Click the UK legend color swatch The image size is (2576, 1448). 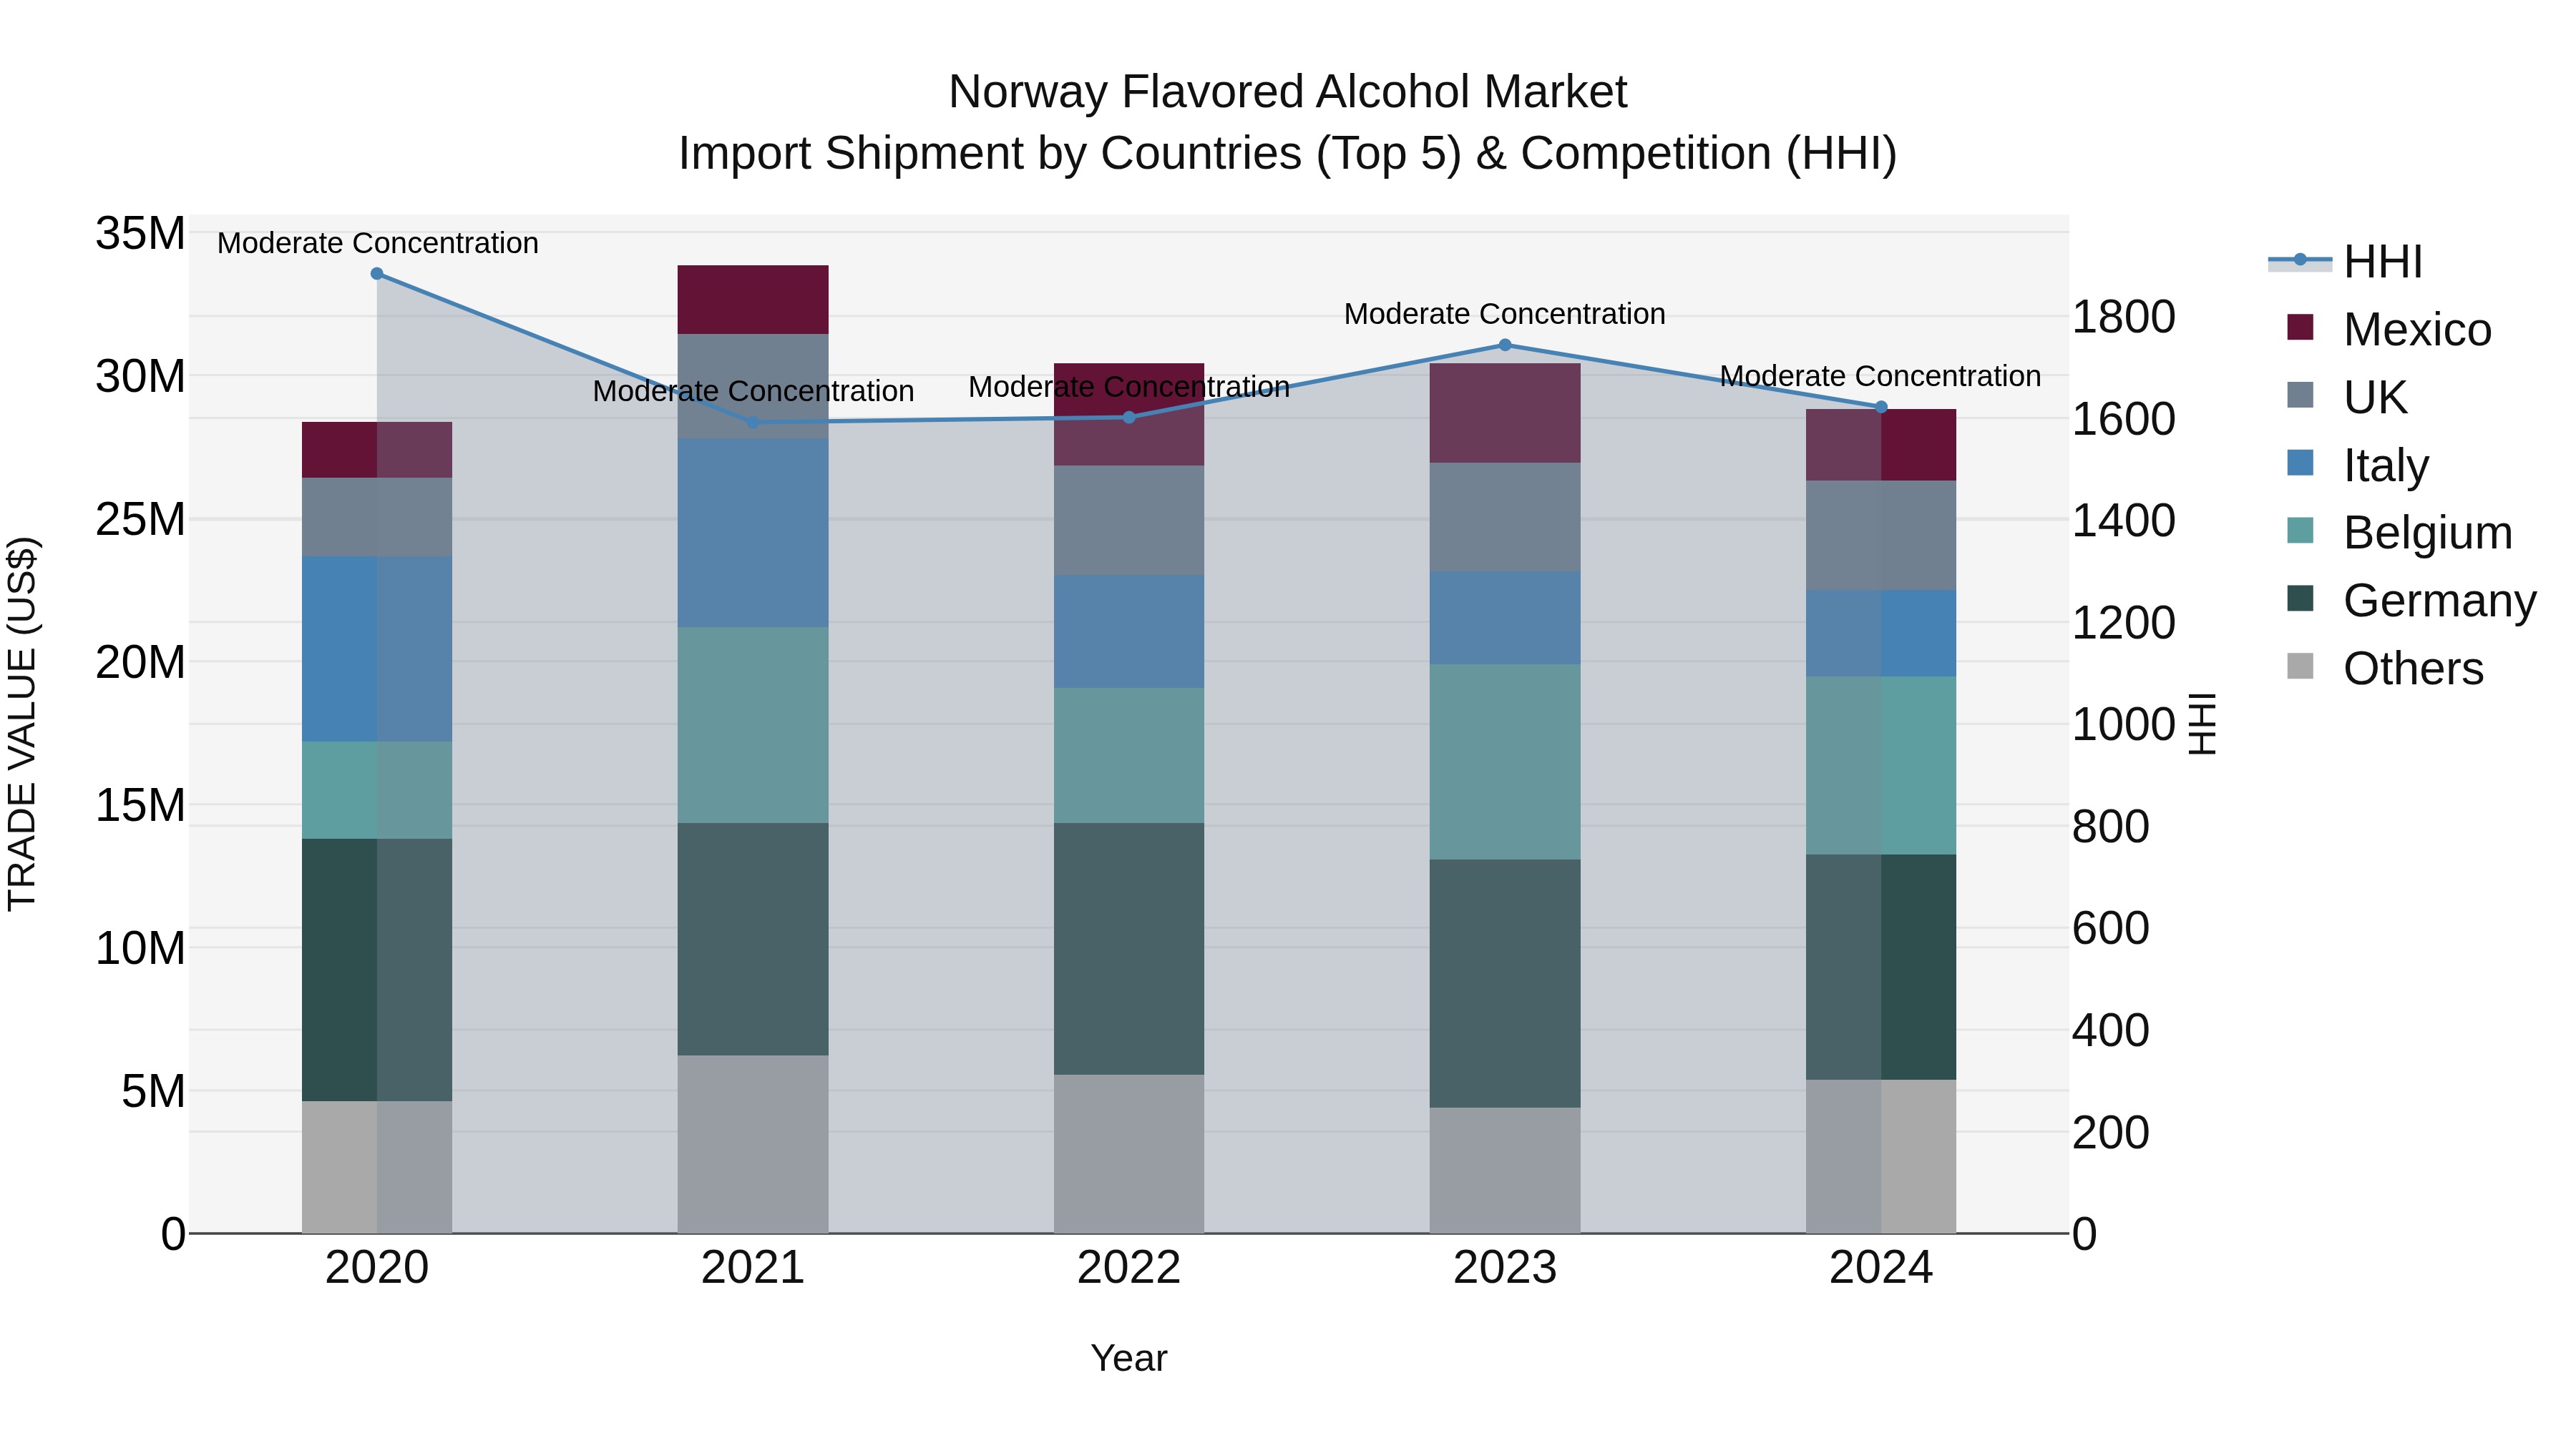(2300, 395)
